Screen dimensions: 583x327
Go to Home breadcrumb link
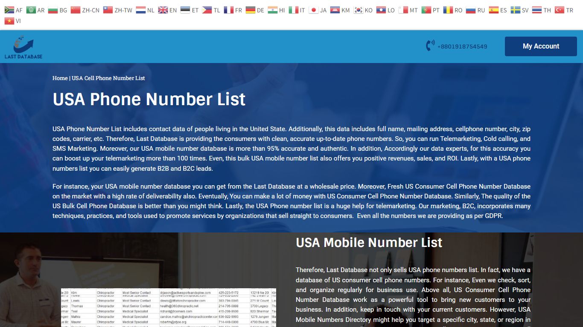coord(60,78)
